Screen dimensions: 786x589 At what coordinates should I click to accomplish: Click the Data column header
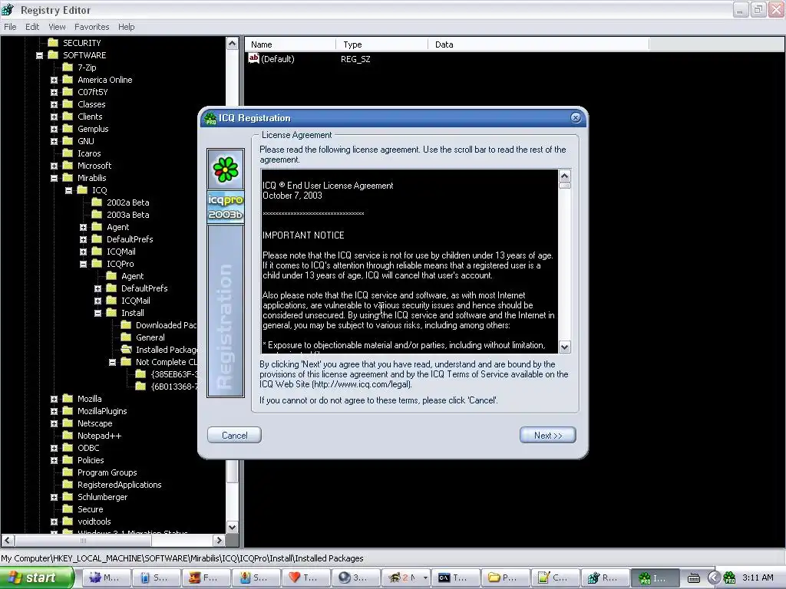[x=538, y=44]
